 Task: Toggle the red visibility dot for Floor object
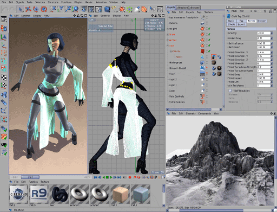[207, 73]
